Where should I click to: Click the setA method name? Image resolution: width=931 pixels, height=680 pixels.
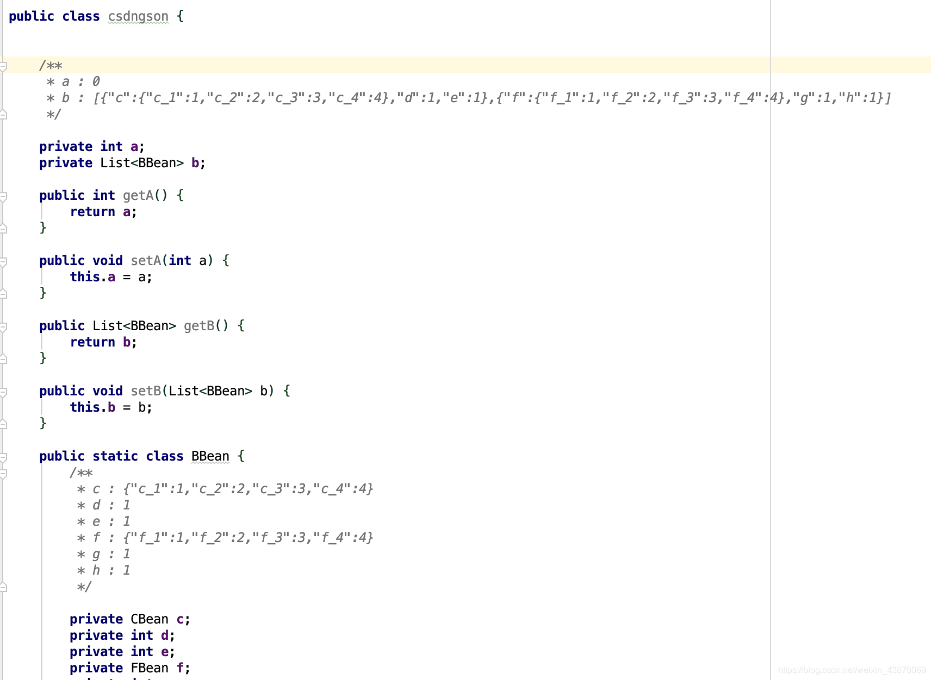click(146, 261)
